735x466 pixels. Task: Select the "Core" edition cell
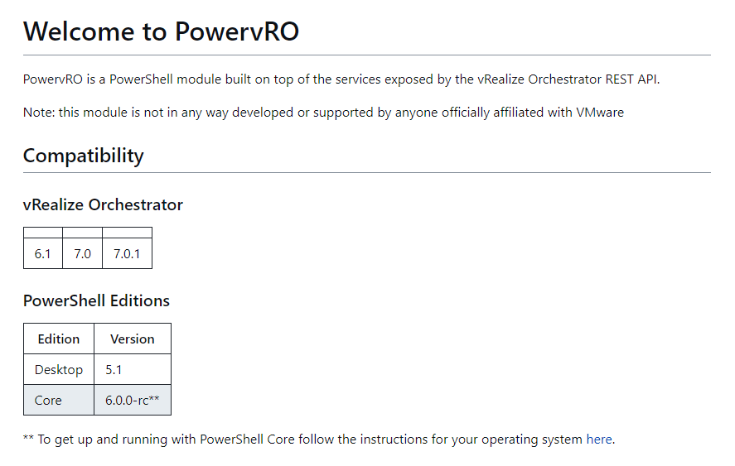(48, 400)
